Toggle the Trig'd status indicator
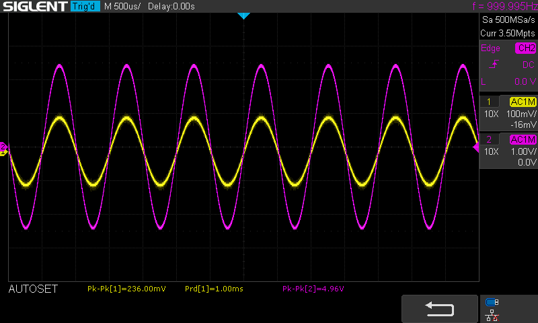 85,7
